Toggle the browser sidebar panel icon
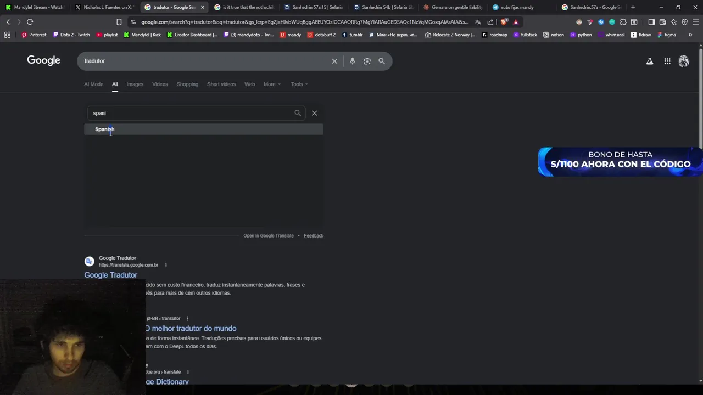The image size is (703, 395). pos(651,22)
